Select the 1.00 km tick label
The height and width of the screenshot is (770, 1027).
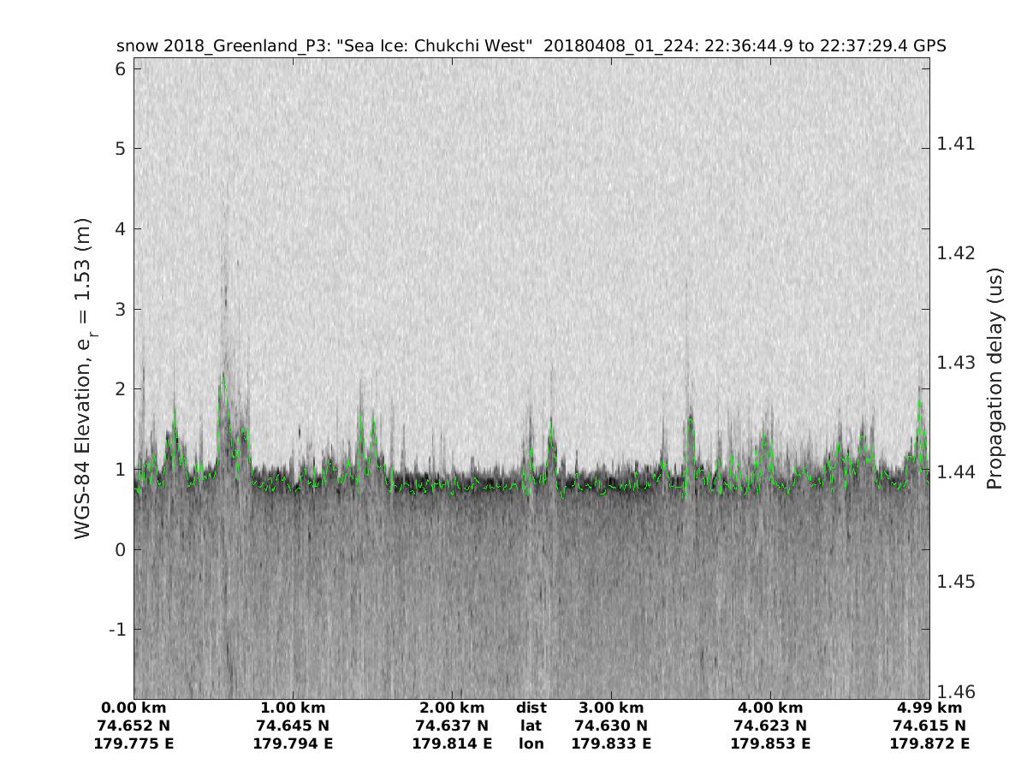click(293, 708)
